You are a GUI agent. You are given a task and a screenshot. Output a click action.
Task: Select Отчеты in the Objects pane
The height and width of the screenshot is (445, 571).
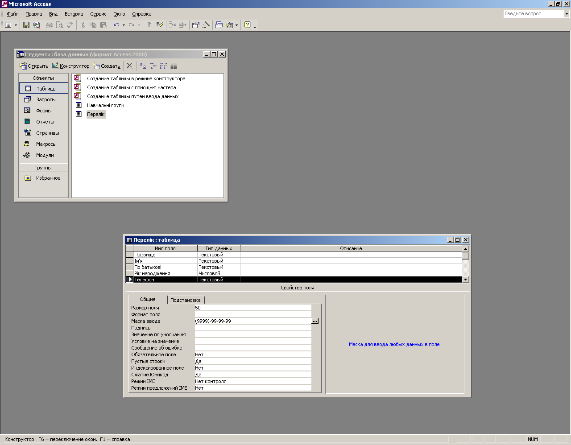44,122
